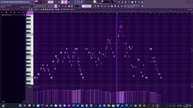Click the audio editor scissors icon
The image size is (193, 108).
(122, 2)
